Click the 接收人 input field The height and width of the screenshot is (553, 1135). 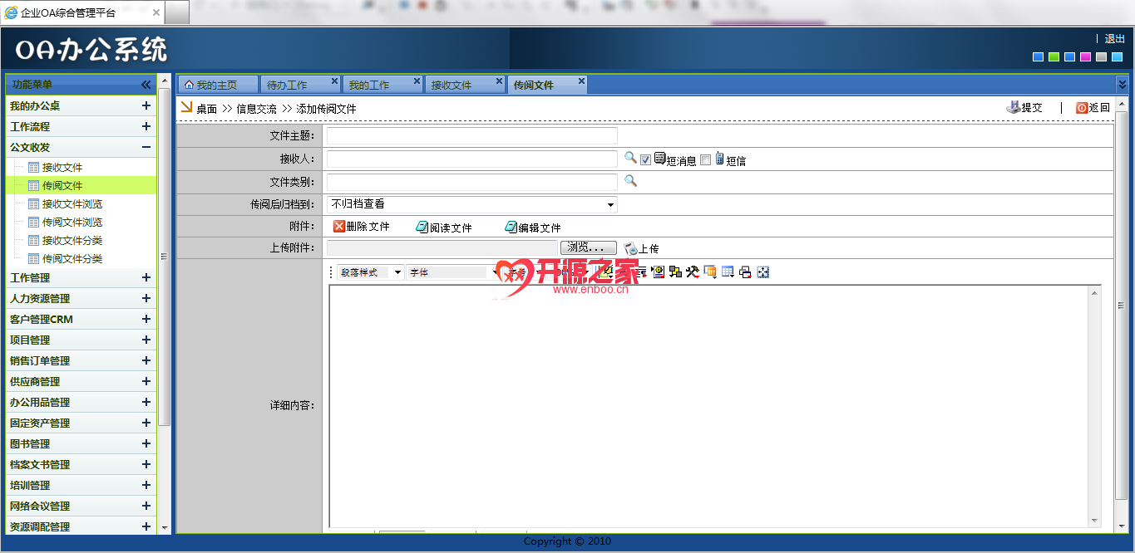[471, 159]
